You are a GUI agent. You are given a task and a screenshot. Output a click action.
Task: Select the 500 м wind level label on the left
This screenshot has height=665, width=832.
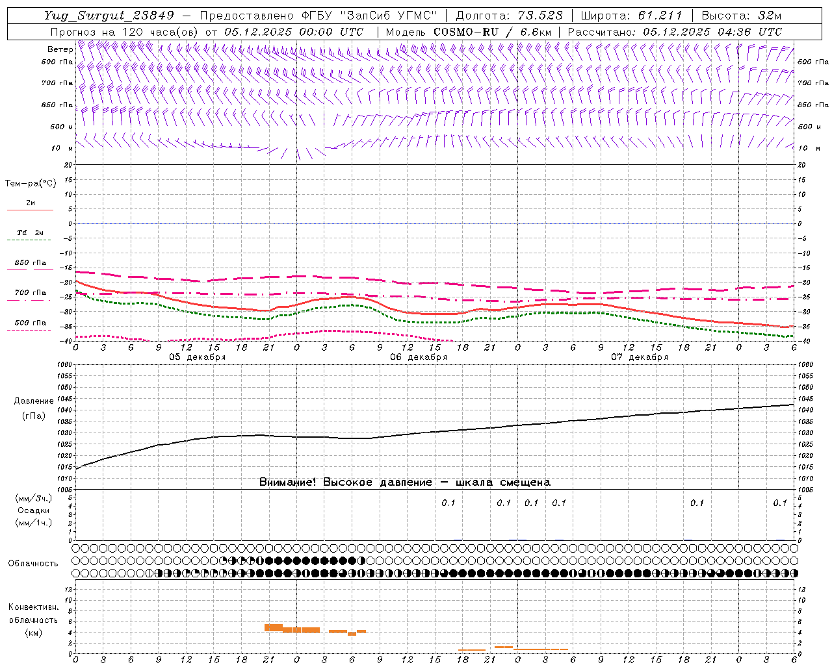(x=62, y=127)
